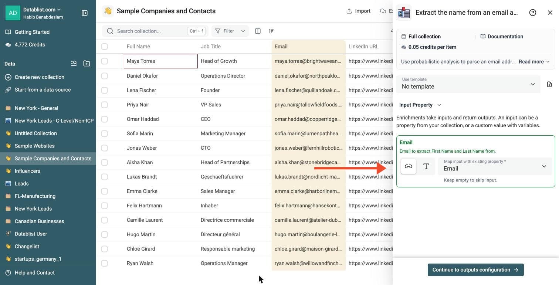
Task: Click the waving hand collection icon in header
Action: pos(108,11)
